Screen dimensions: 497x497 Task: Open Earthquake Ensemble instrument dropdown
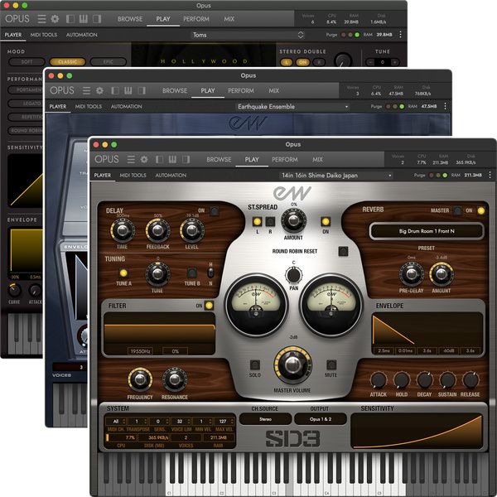point(293,107)
